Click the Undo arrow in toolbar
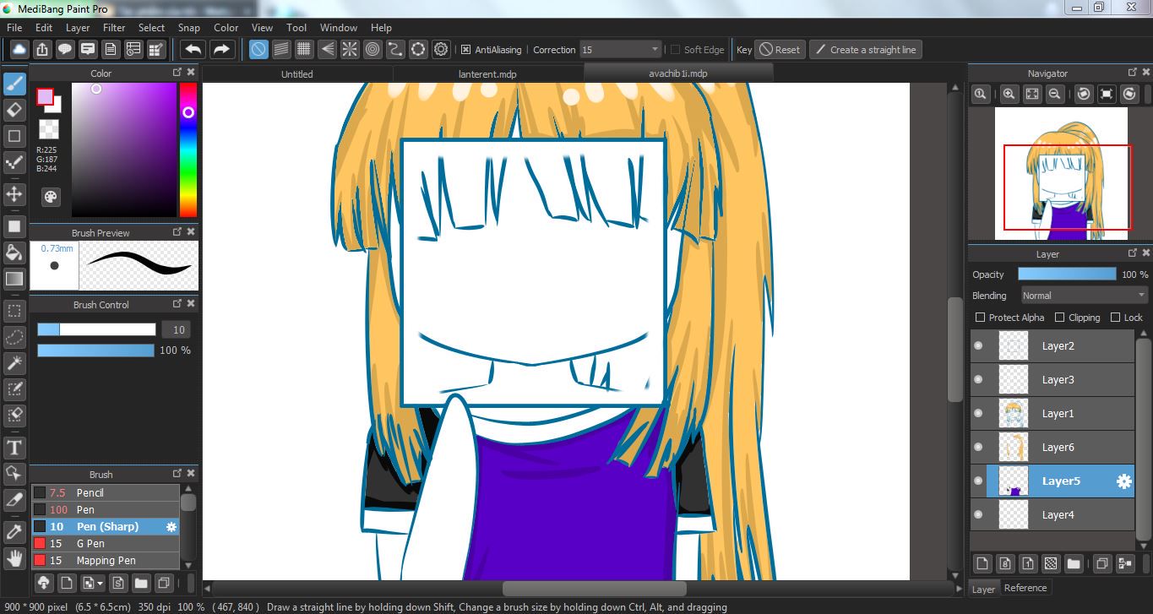 coord(193,50)
